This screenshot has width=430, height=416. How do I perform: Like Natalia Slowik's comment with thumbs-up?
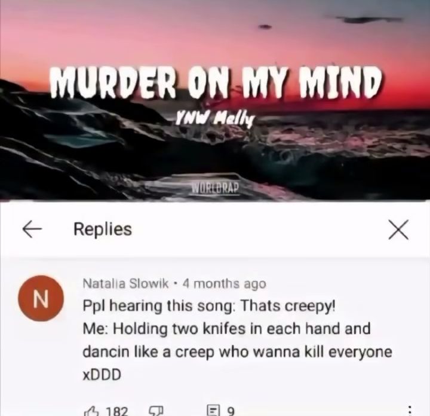pyautogui.click(x=91, y=411)
